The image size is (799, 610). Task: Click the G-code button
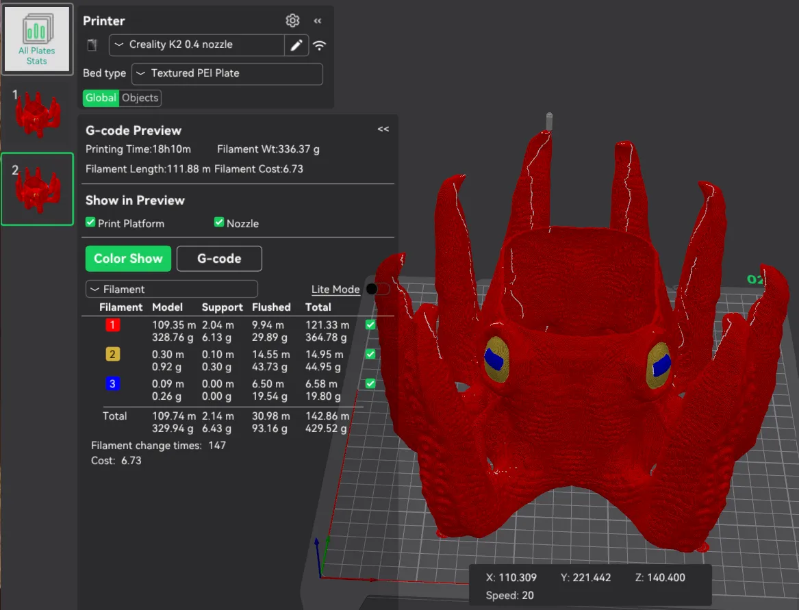coord(219,259)
